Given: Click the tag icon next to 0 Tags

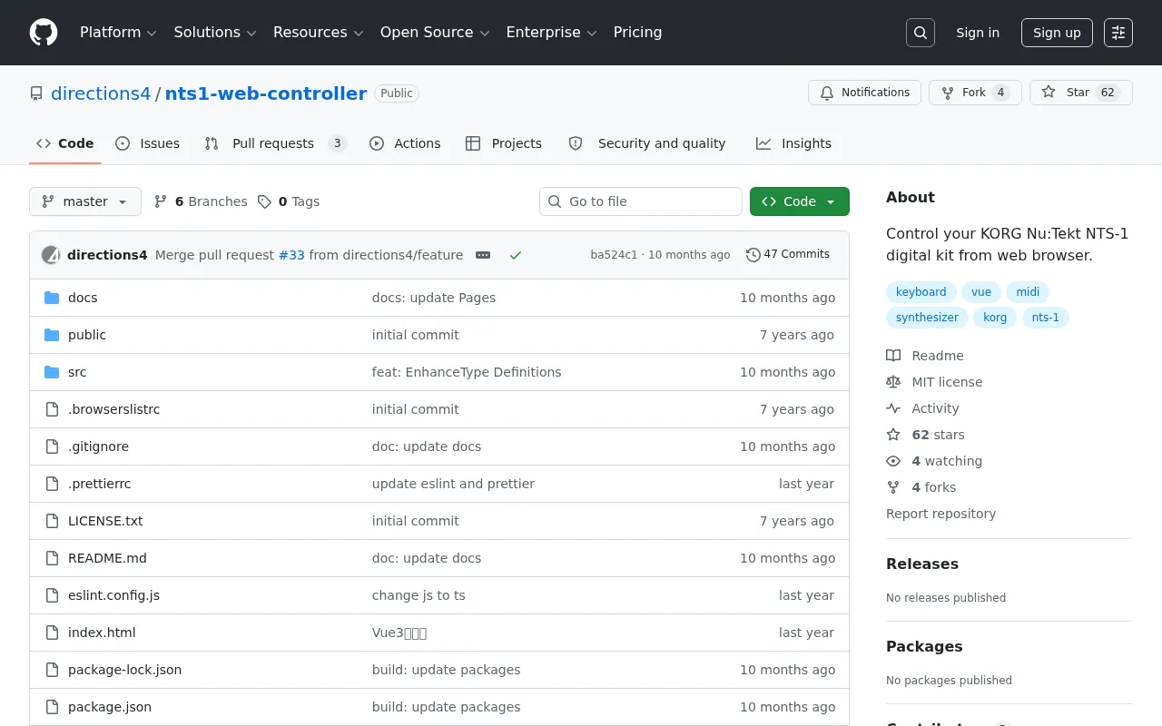Looking at the screenshot, I should 264,201.
